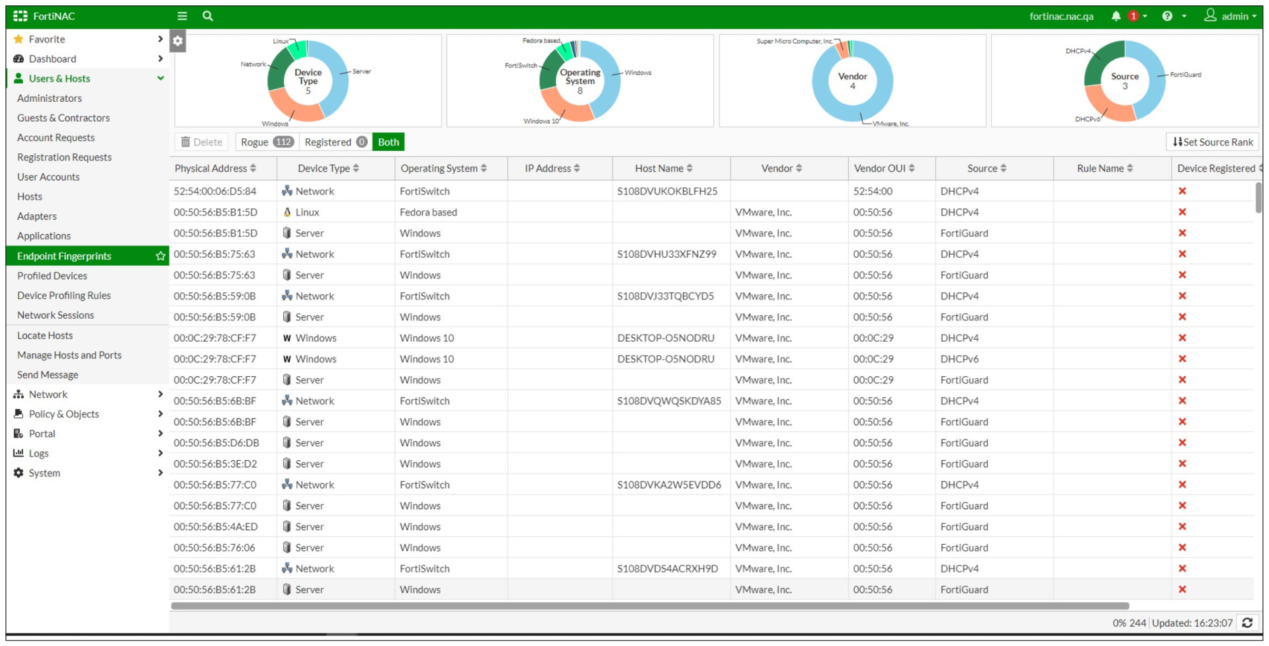Expand the Favorite menu chevron
The width and height of the screenshot is (1269, 646).
(x=160, y=39)
